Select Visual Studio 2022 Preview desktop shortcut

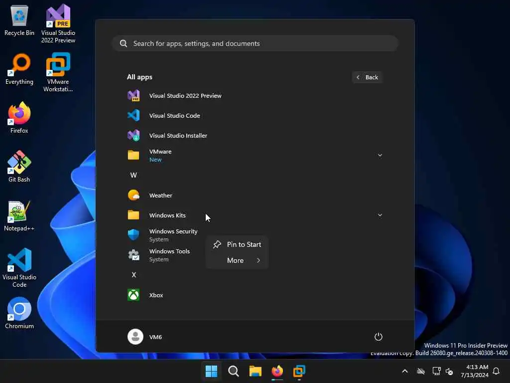tap(58, 24)
